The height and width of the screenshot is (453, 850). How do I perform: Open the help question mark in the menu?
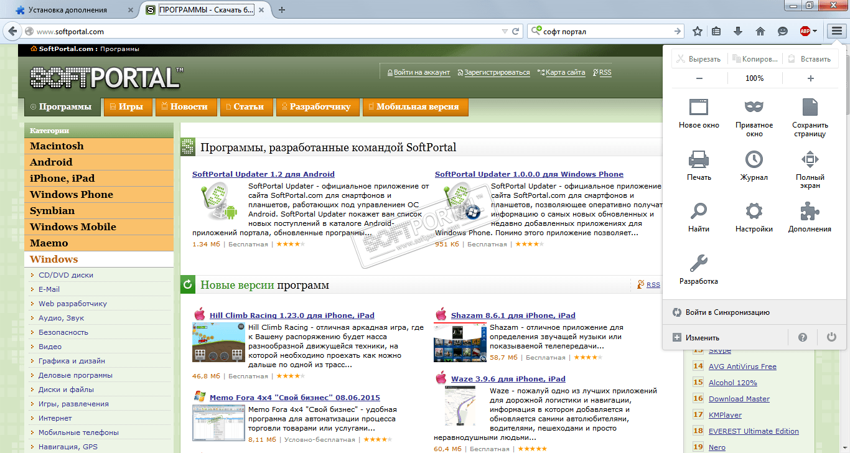(x=803, y=337)
